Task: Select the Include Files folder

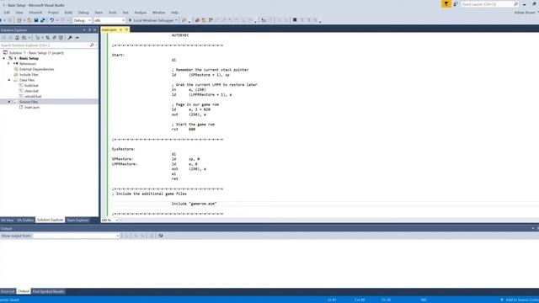Action: tap(29, 75)
